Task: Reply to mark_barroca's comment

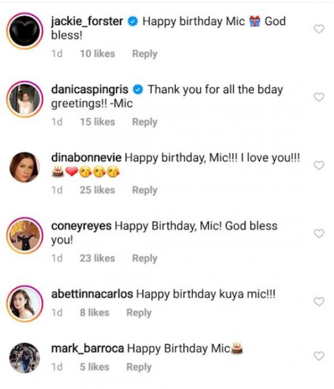Action: pos(139,367)
